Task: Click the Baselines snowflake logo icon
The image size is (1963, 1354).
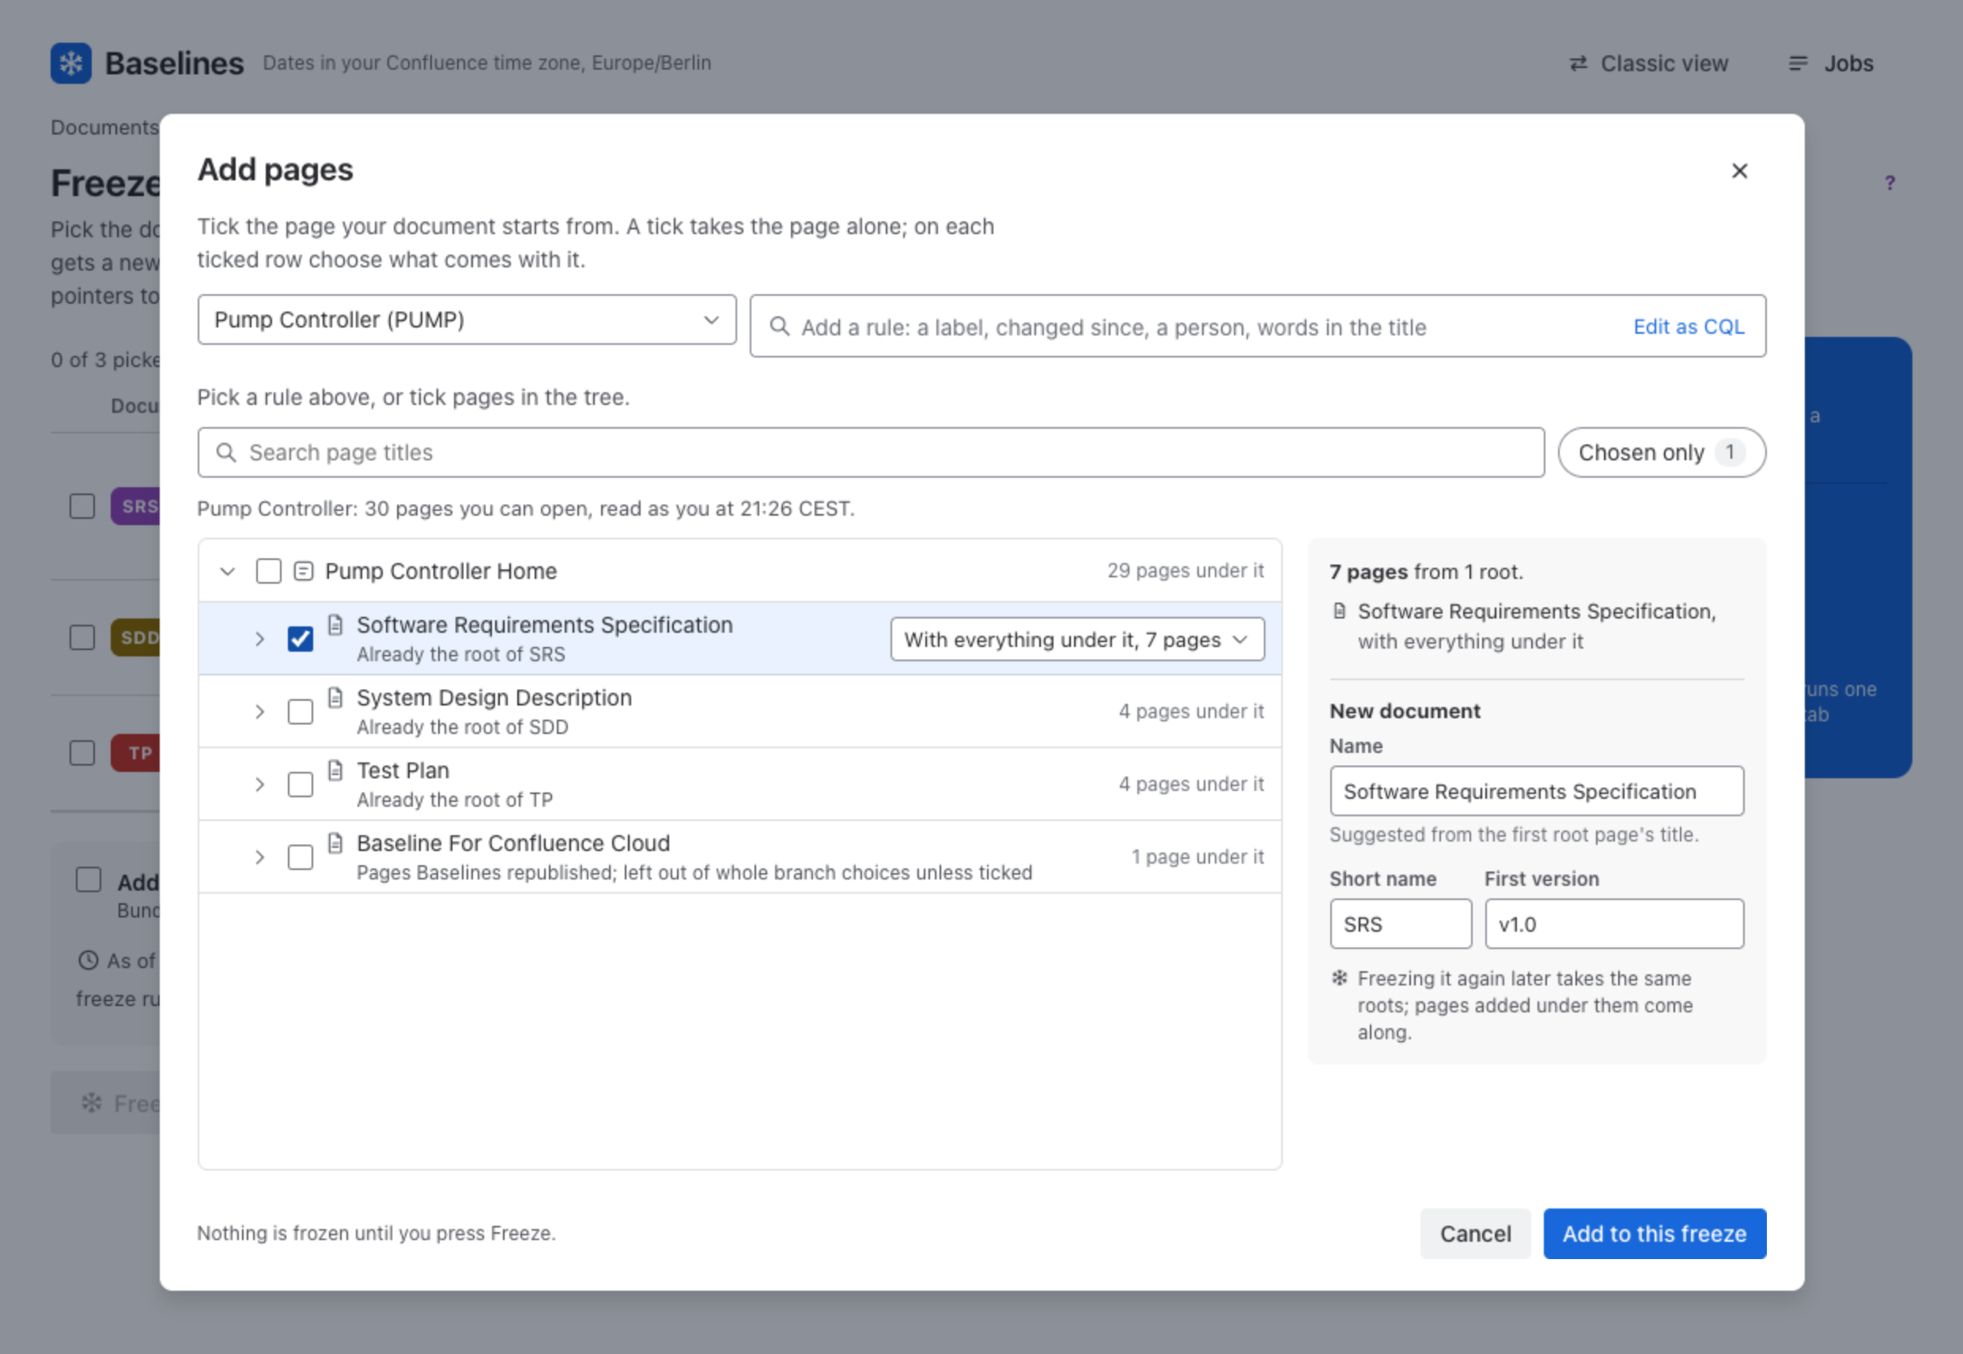Action: [x=70, y=62]
